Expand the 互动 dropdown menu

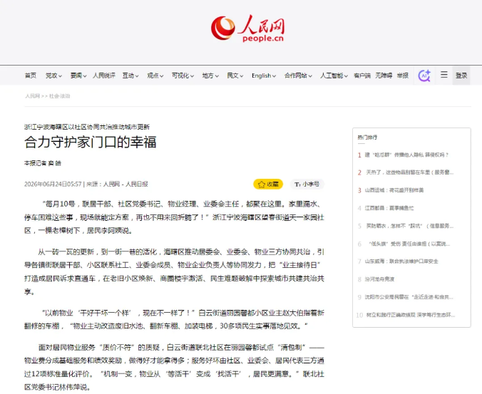130,76
